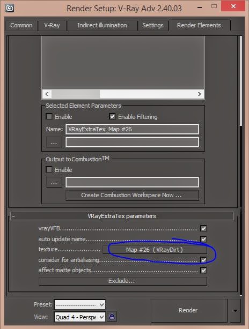Click the list's right scroll arrow
The image size is (249, 329).
[x=200, y=94]
